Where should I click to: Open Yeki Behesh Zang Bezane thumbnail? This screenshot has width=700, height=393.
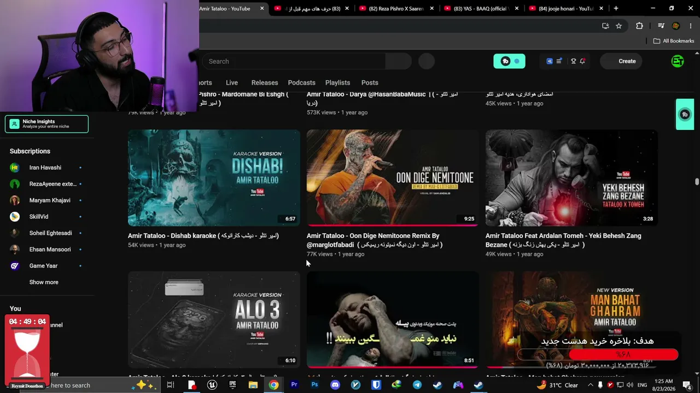pos(571,178)
